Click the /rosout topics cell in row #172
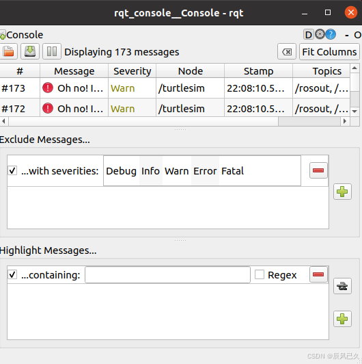Screen dimensions: 362x364 pos(321,107)
